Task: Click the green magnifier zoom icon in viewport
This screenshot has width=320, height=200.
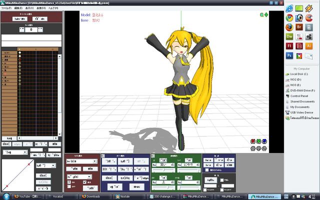Action: (261, 14)
